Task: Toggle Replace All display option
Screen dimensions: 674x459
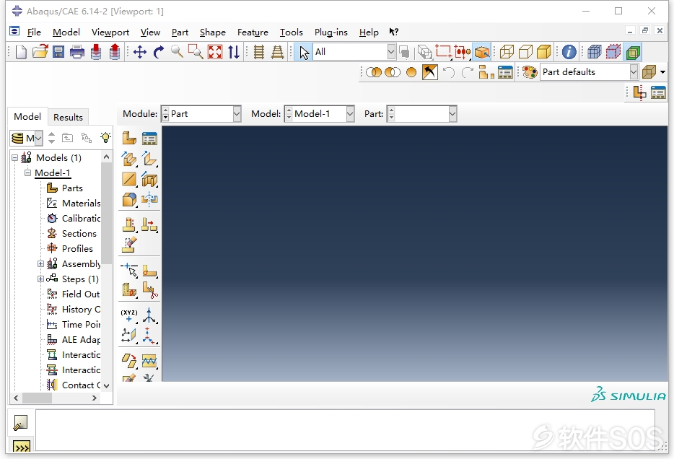Action: click(411, 72)
